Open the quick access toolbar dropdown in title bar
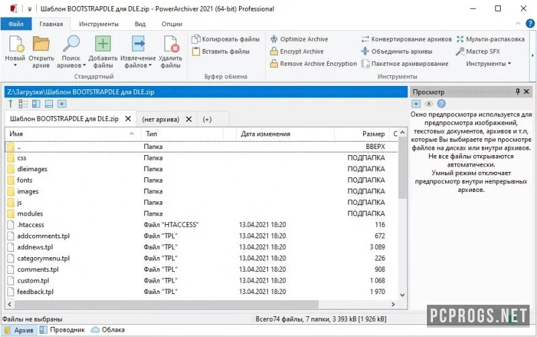537x337 pixels. click(x=30, y=9)
